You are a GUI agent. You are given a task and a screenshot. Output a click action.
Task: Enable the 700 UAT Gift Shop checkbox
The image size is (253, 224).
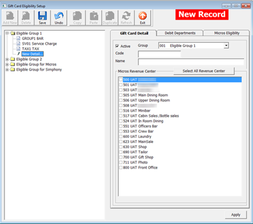(x=121, y=157)
